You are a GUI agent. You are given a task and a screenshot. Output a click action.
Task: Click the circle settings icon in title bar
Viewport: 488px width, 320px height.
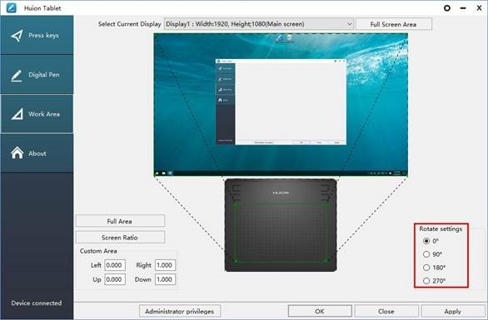pos(447,8)
